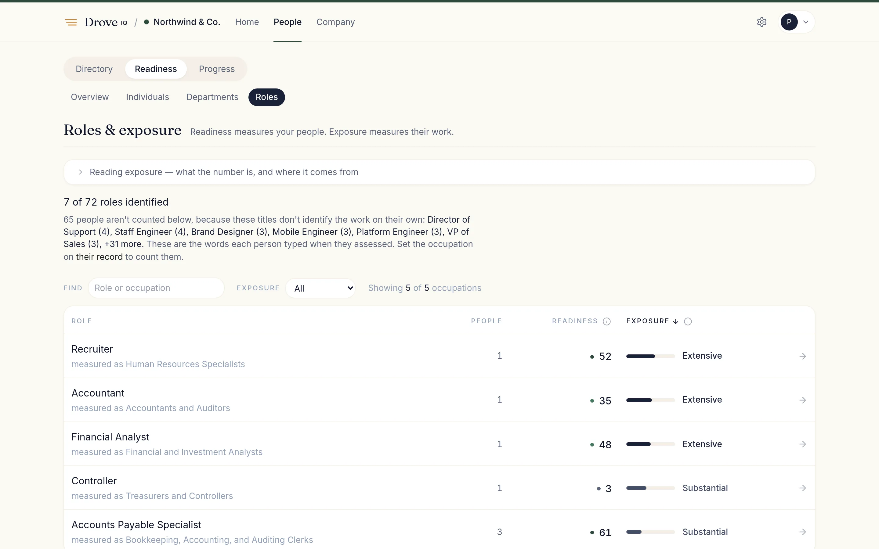The image size is (879, 549).
Task: Open the Overview sub-tab
Action: (x=90, y=97)
